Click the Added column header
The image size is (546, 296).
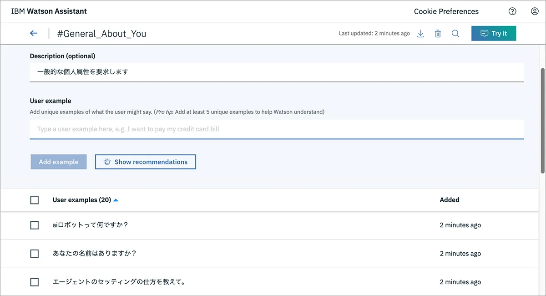pyautogui.click(x=450, y=200)
